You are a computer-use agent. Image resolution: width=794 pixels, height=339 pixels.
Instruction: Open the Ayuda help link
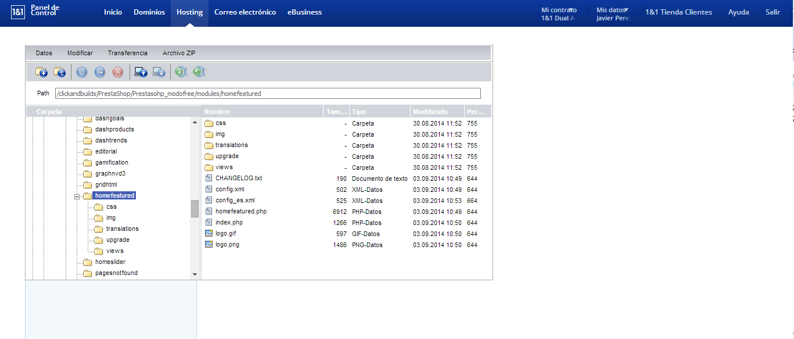[x=739, y=12]
